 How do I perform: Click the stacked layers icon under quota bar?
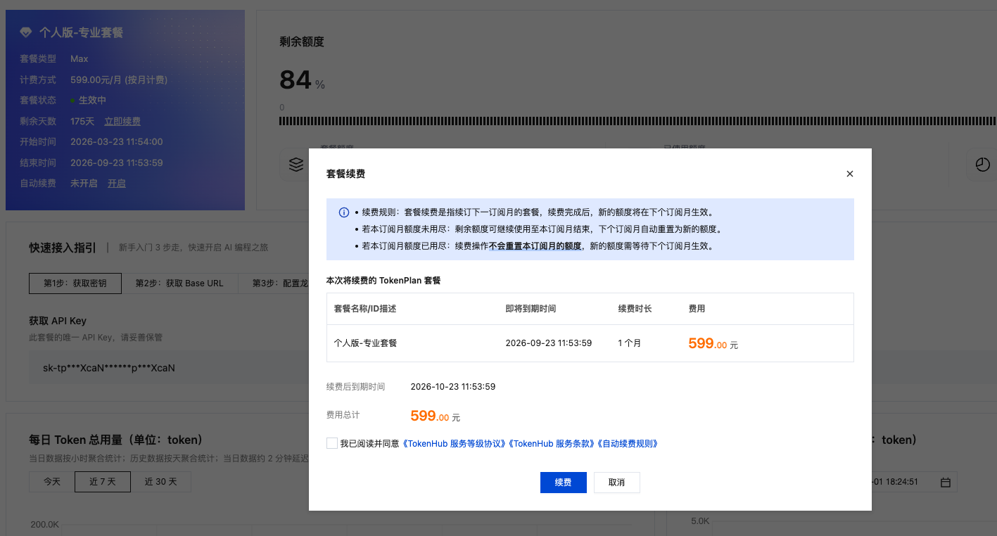[296, 165]
